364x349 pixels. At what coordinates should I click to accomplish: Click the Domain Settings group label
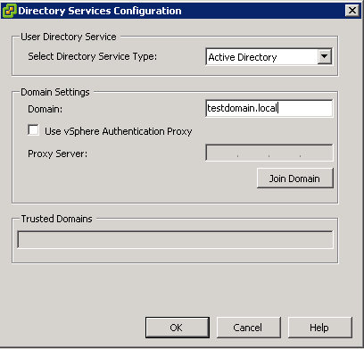coord(55,92)
